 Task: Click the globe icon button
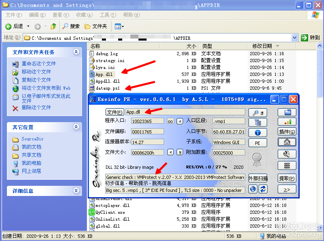click(253, 189)
